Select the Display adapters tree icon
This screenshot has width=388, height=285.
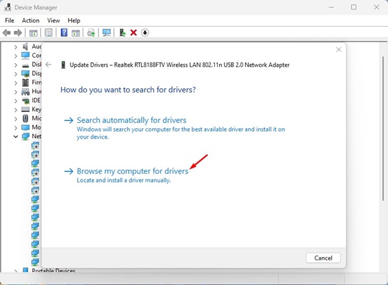pos(25,73)
